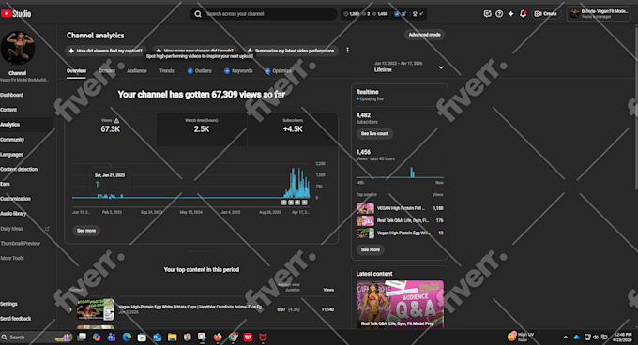This screenshot has height=345, width=638.
Task: Open 'VEGAN High Protein Full' realtime video row
Action: pos(400,208)
